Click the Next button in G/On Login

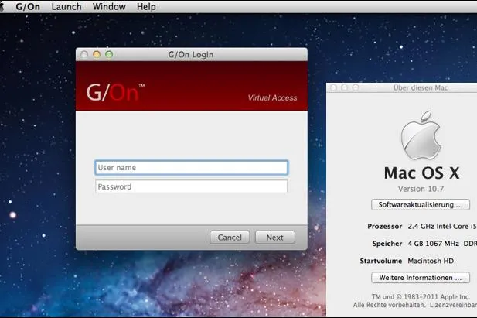tap(275, 238)
